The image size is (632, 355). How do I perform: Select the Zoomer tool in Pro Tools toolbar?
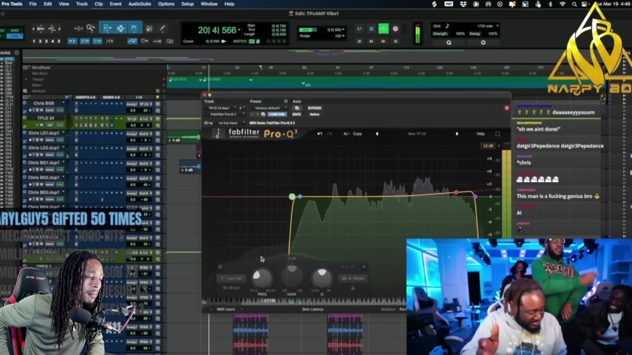(x=91, y=29)
